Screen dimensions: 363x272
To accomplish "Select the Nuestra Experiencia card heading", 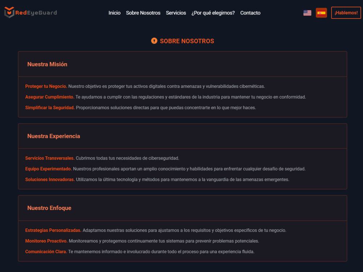I will click(54, 136).
